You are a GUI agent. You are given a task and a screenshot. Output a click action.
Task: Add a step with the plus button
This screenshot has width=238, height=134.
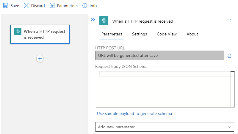tap(40, 59)
